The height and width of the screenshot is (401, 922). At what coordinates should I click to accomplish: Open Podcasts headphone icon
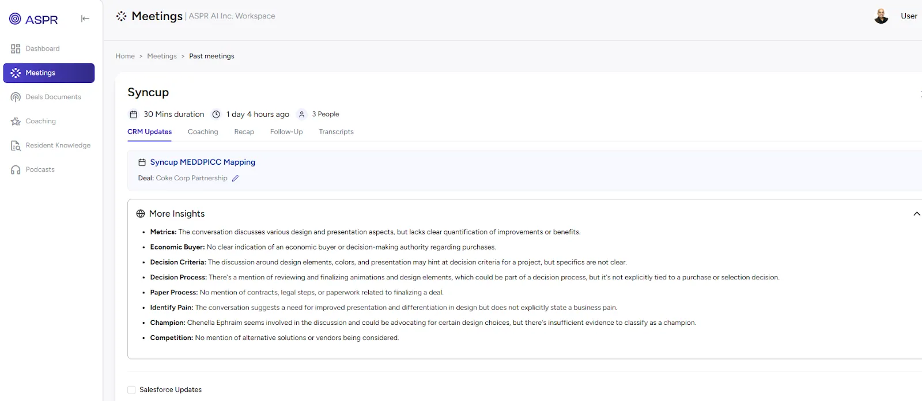point(16,170)
